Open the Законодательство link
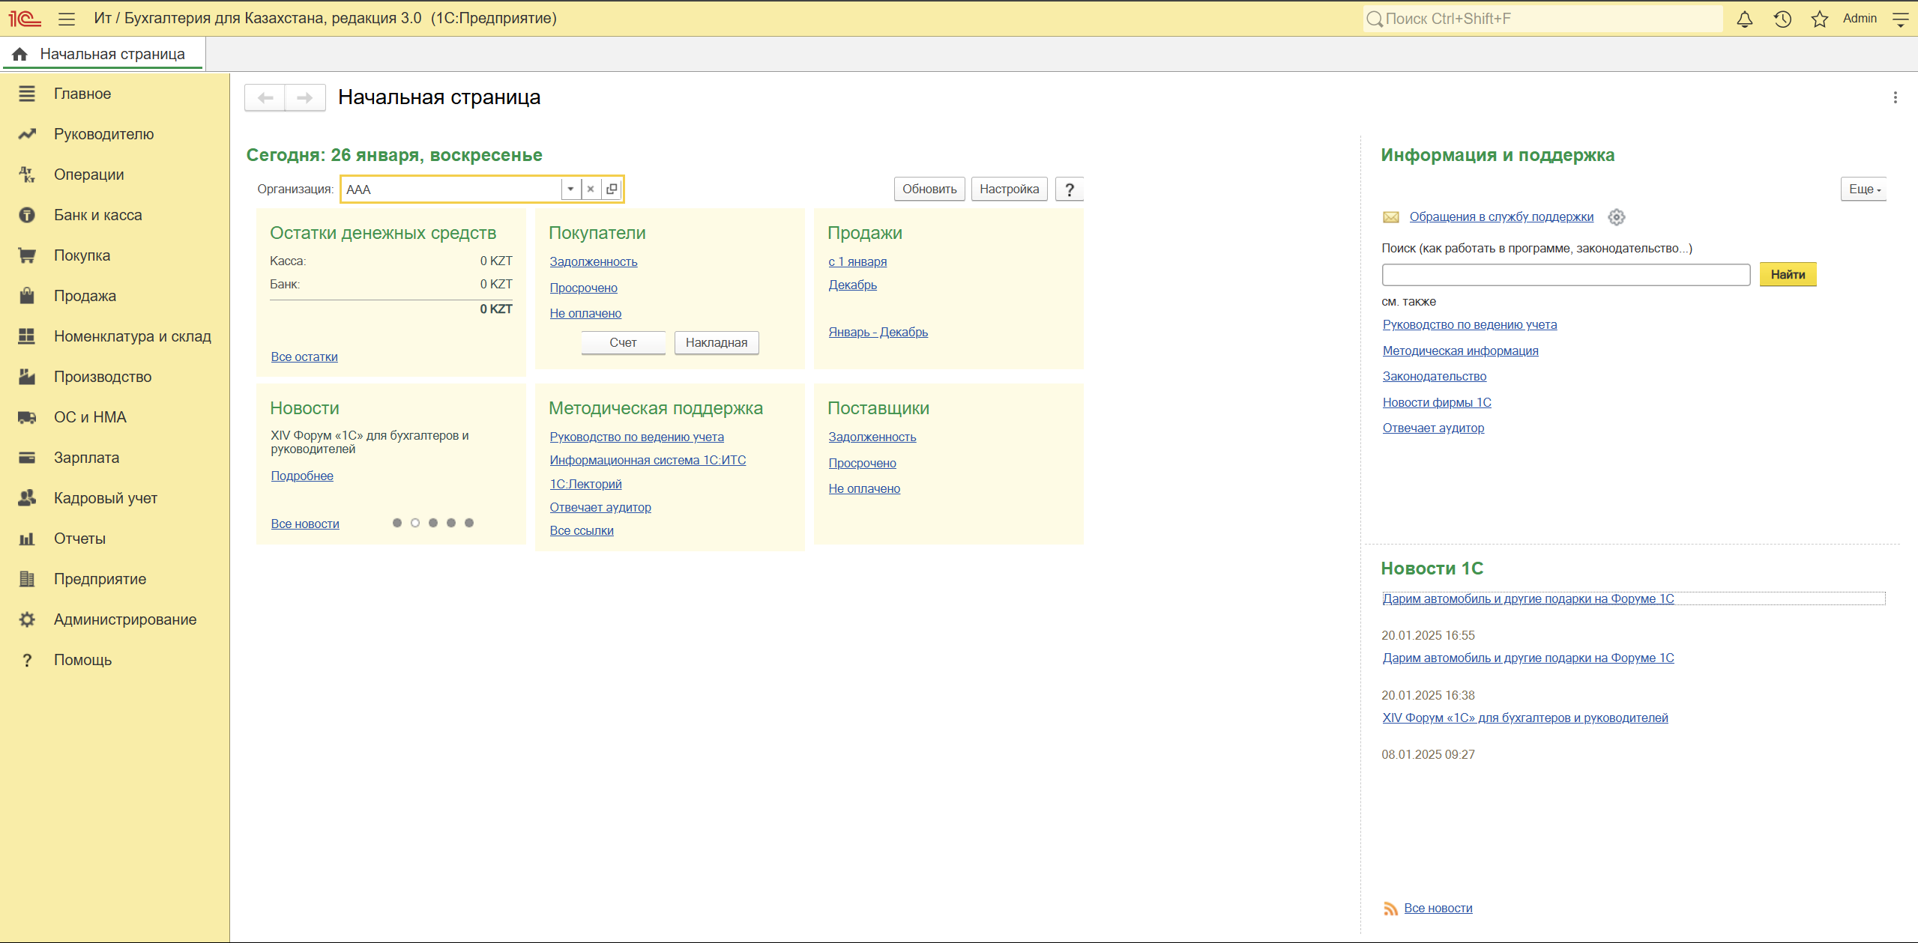The width and height of the screenshot is (1918, 943). click(1434, 377)
